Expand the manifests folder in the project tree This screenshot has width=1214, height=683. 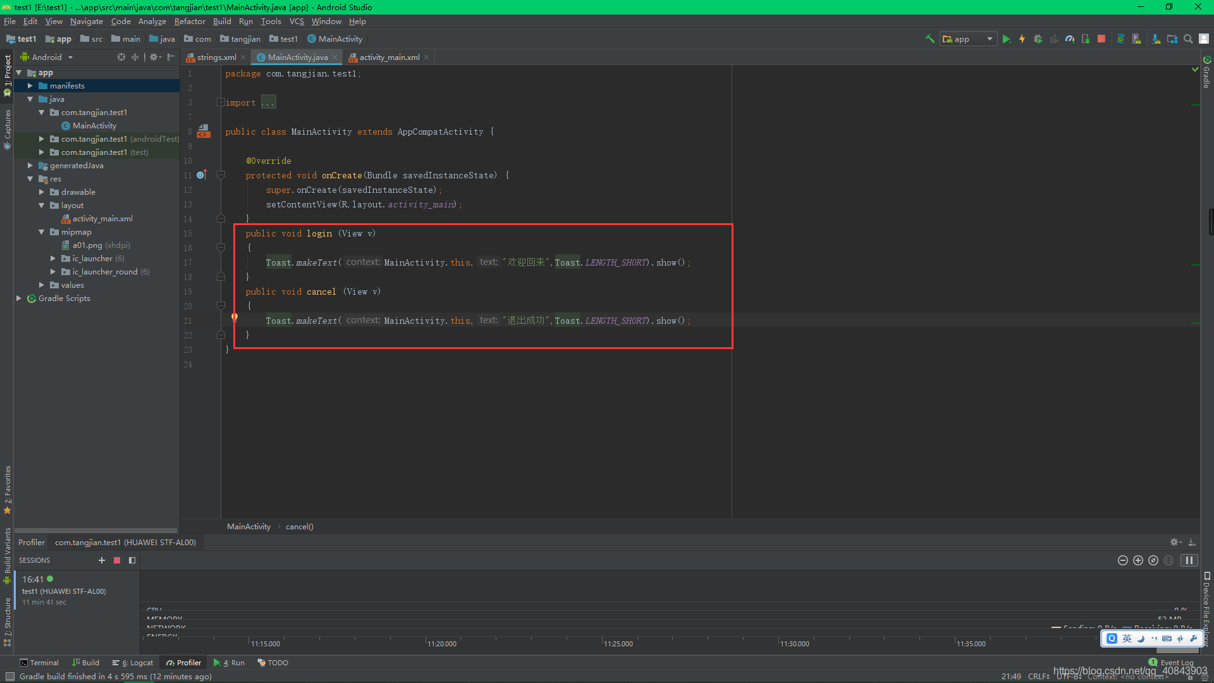[x=30, y=86]
